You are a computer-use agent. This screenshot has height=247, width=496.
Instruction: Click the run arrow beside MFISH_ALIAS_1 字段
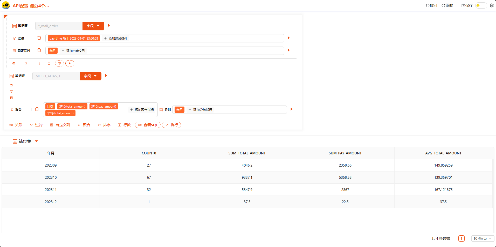click(x=106, y=76)
